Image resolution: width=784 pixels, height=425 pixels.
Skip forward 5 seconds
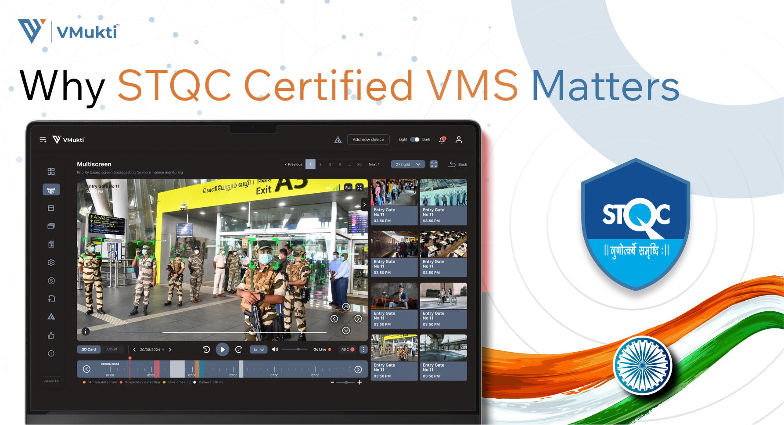[x=239, y=349]
